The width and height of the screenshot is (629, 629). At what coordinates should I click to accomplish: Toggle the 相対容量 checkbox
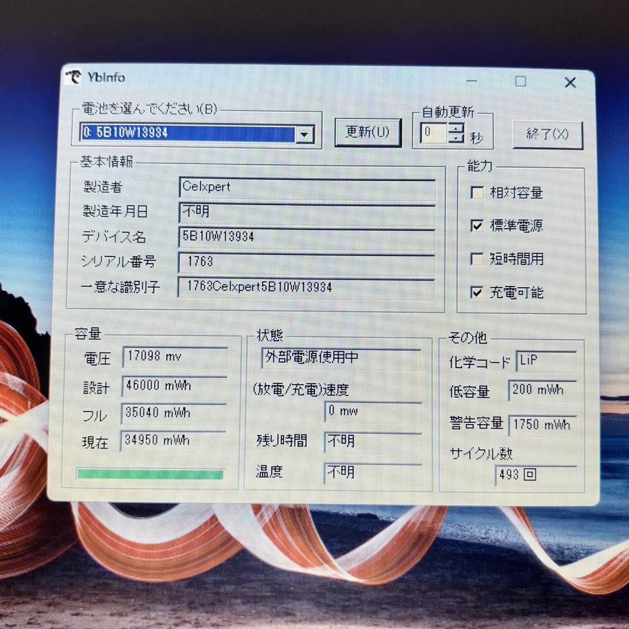pyautogui.click(x=476, y=193)
